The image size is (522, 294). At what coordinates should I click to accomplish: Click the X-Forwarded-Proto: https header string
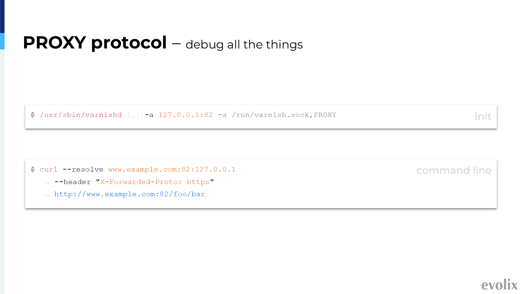(155, 182)
